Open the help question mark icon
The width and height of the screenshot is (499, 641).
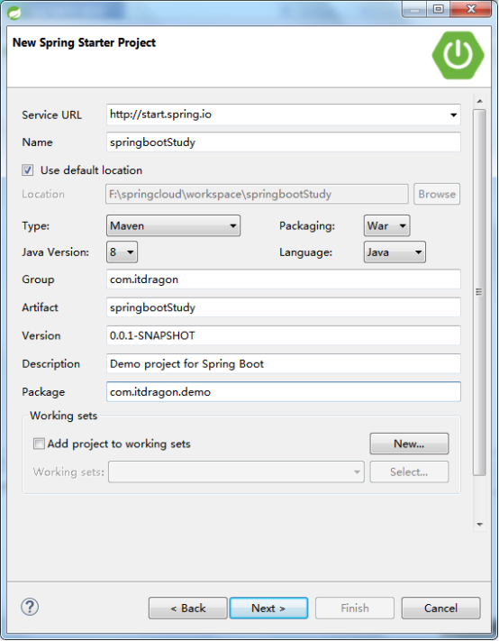30,607
